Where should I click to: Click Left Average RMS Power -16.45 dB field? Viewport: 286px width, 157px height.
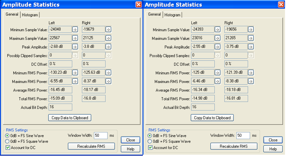coord(60,90)
